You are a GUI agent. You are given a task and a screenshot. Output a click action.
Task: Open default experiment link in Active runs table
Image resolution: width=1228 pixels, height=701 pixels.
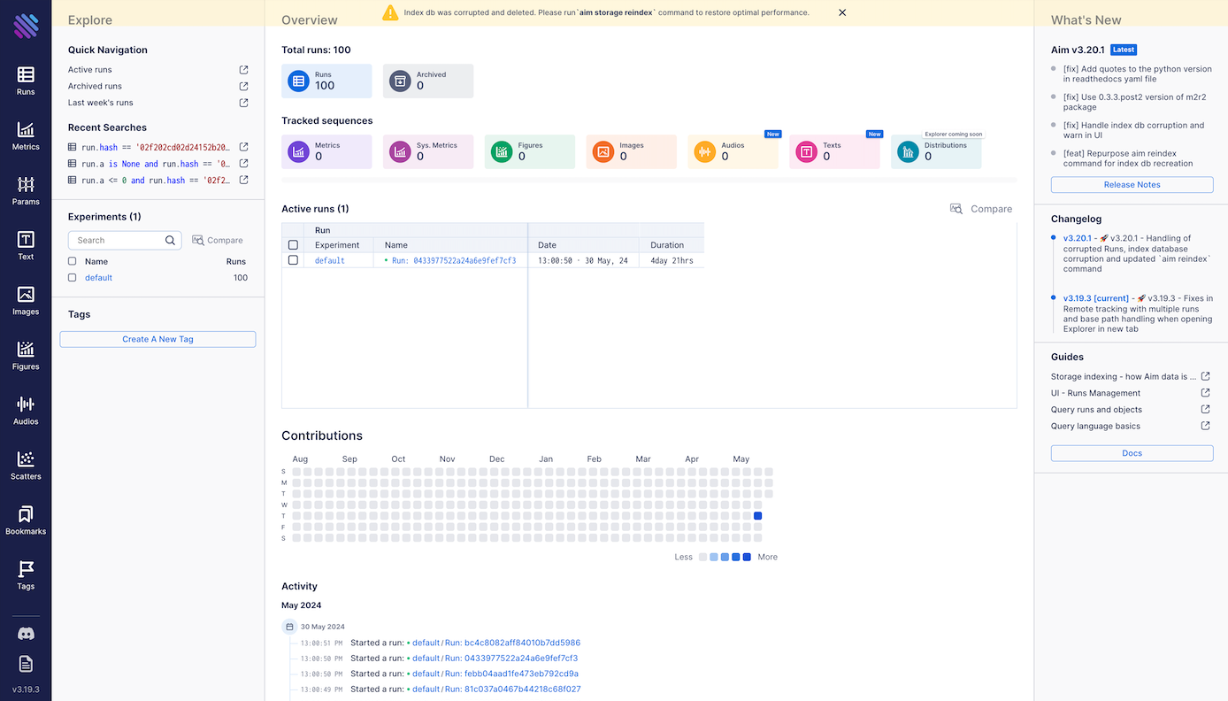pos(330,260)
